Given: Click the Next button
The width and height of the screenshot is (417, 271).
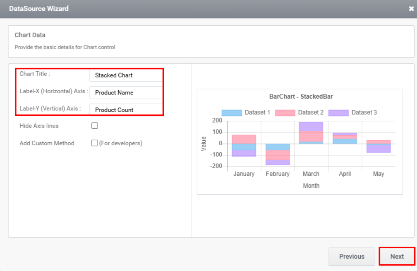Looking at the screenshot, I should 397,256.
